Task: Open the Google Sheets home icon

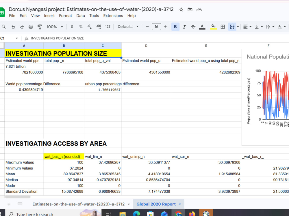Action: point(2,12)
